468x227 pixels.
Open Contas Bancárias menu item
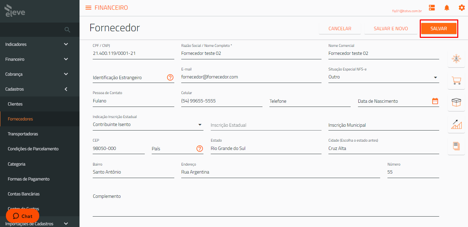[x=40, y=194]
